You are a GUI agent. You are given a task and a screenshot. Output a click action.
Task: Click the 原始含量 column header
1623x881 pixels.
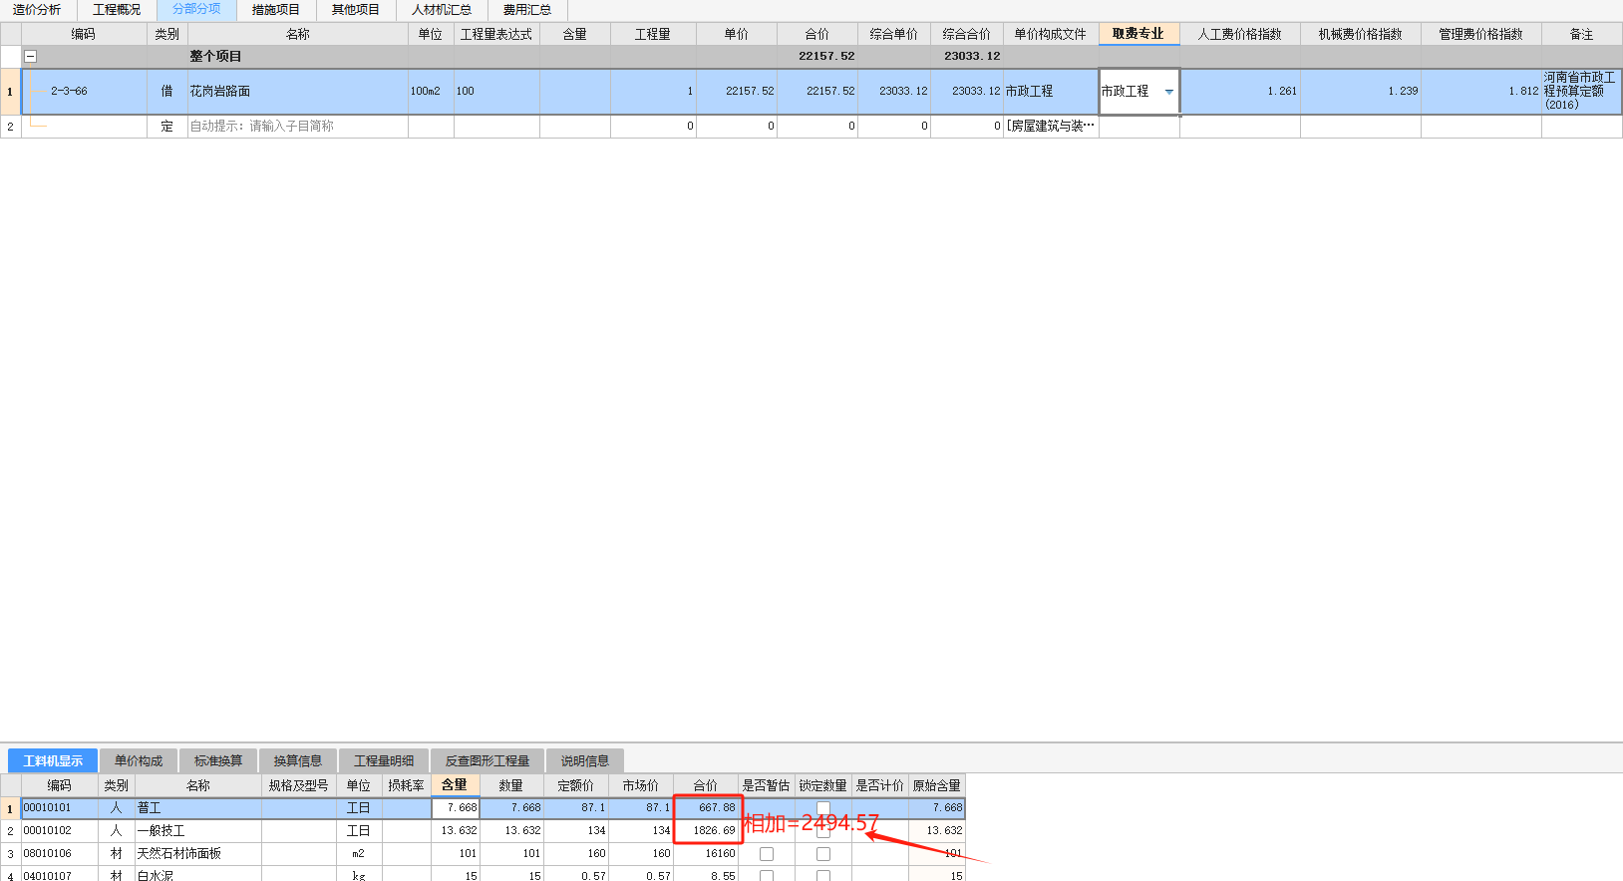click(x=937, y=785)
